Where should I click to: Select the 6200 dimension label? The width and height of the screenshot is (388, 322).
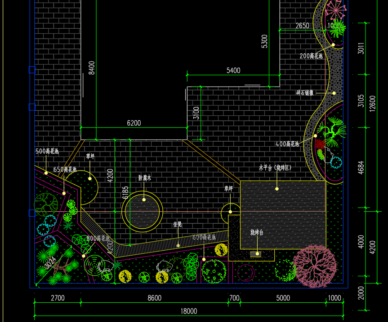point(134,123)
